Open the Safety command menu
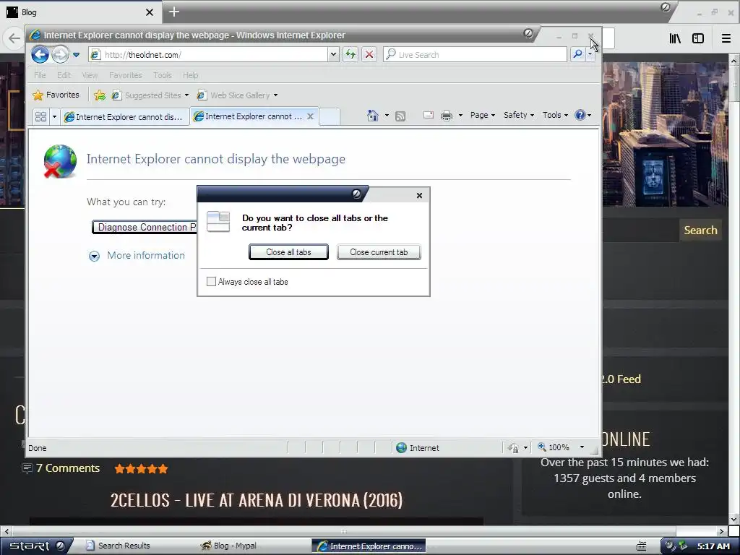The image size is (740, 555). point(519,115)
